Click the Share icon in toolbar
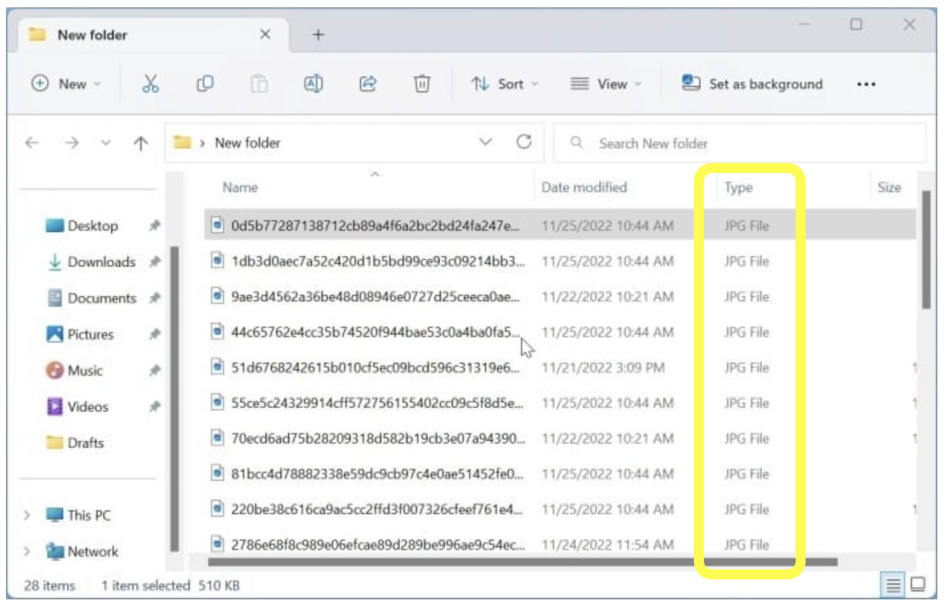This screenshot has height=608, width=950. (x=368, y=84)
